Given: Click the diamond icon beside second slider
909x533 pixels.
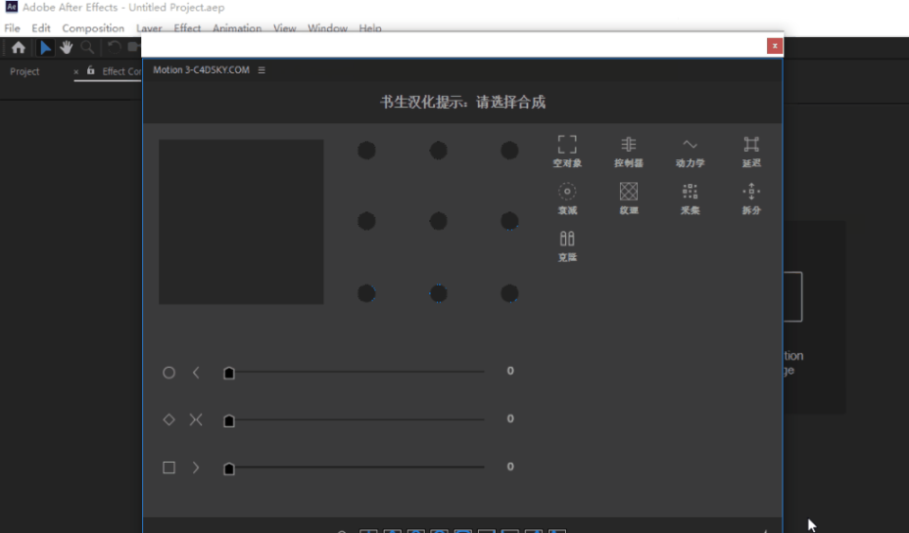Looking at the screenshot, I should (168, 420).
